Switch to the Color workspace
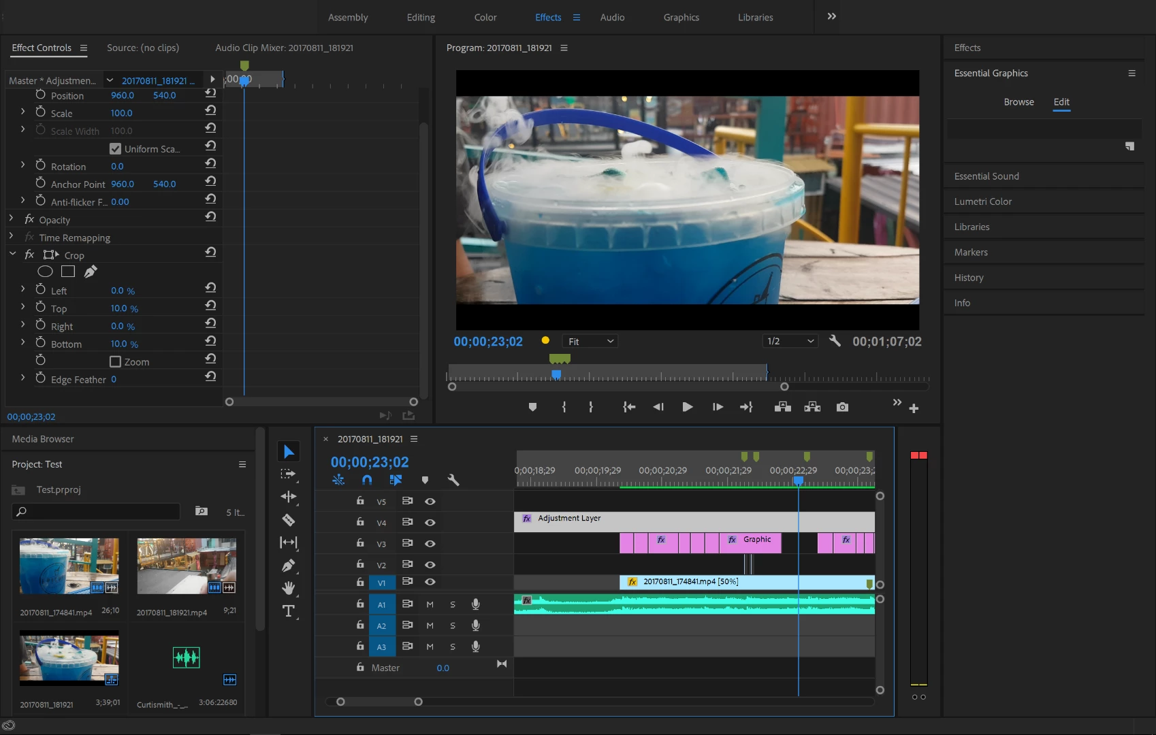Image resolution: width=1156 pixels, height=735 pixels. point(485,18)
